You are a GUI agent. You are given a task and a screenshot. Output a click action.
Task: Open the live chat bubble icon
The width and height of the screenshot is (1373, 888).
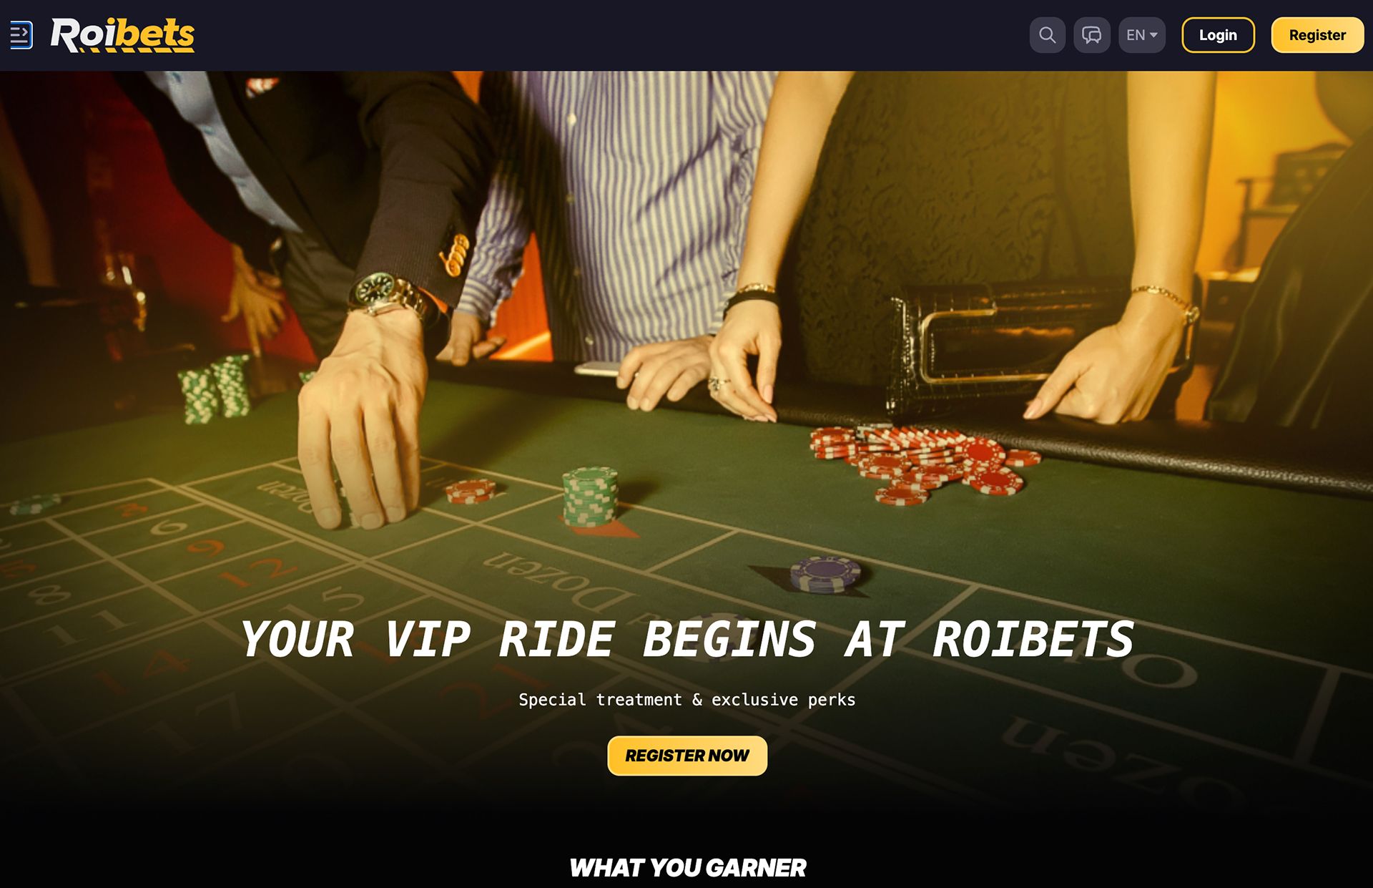tap(1091, 35)
